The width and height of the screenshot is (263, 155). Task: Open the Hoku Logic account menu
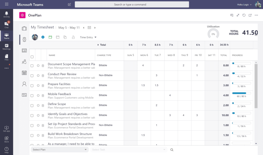point(244,5)
